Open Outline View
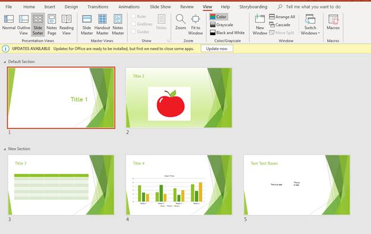Image resolution: width=371 pixels, height=234 pixels. (24, 24)
